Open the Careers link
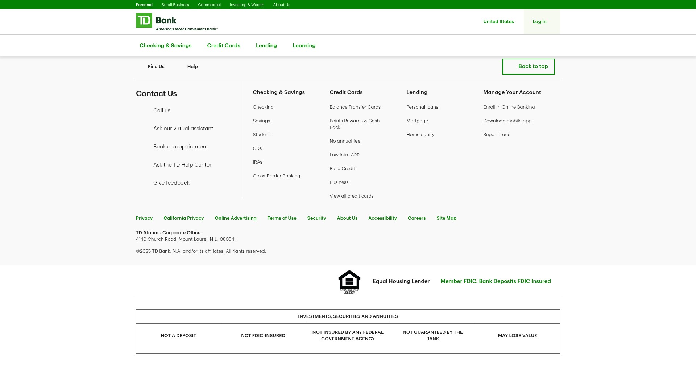 point(417,218)
